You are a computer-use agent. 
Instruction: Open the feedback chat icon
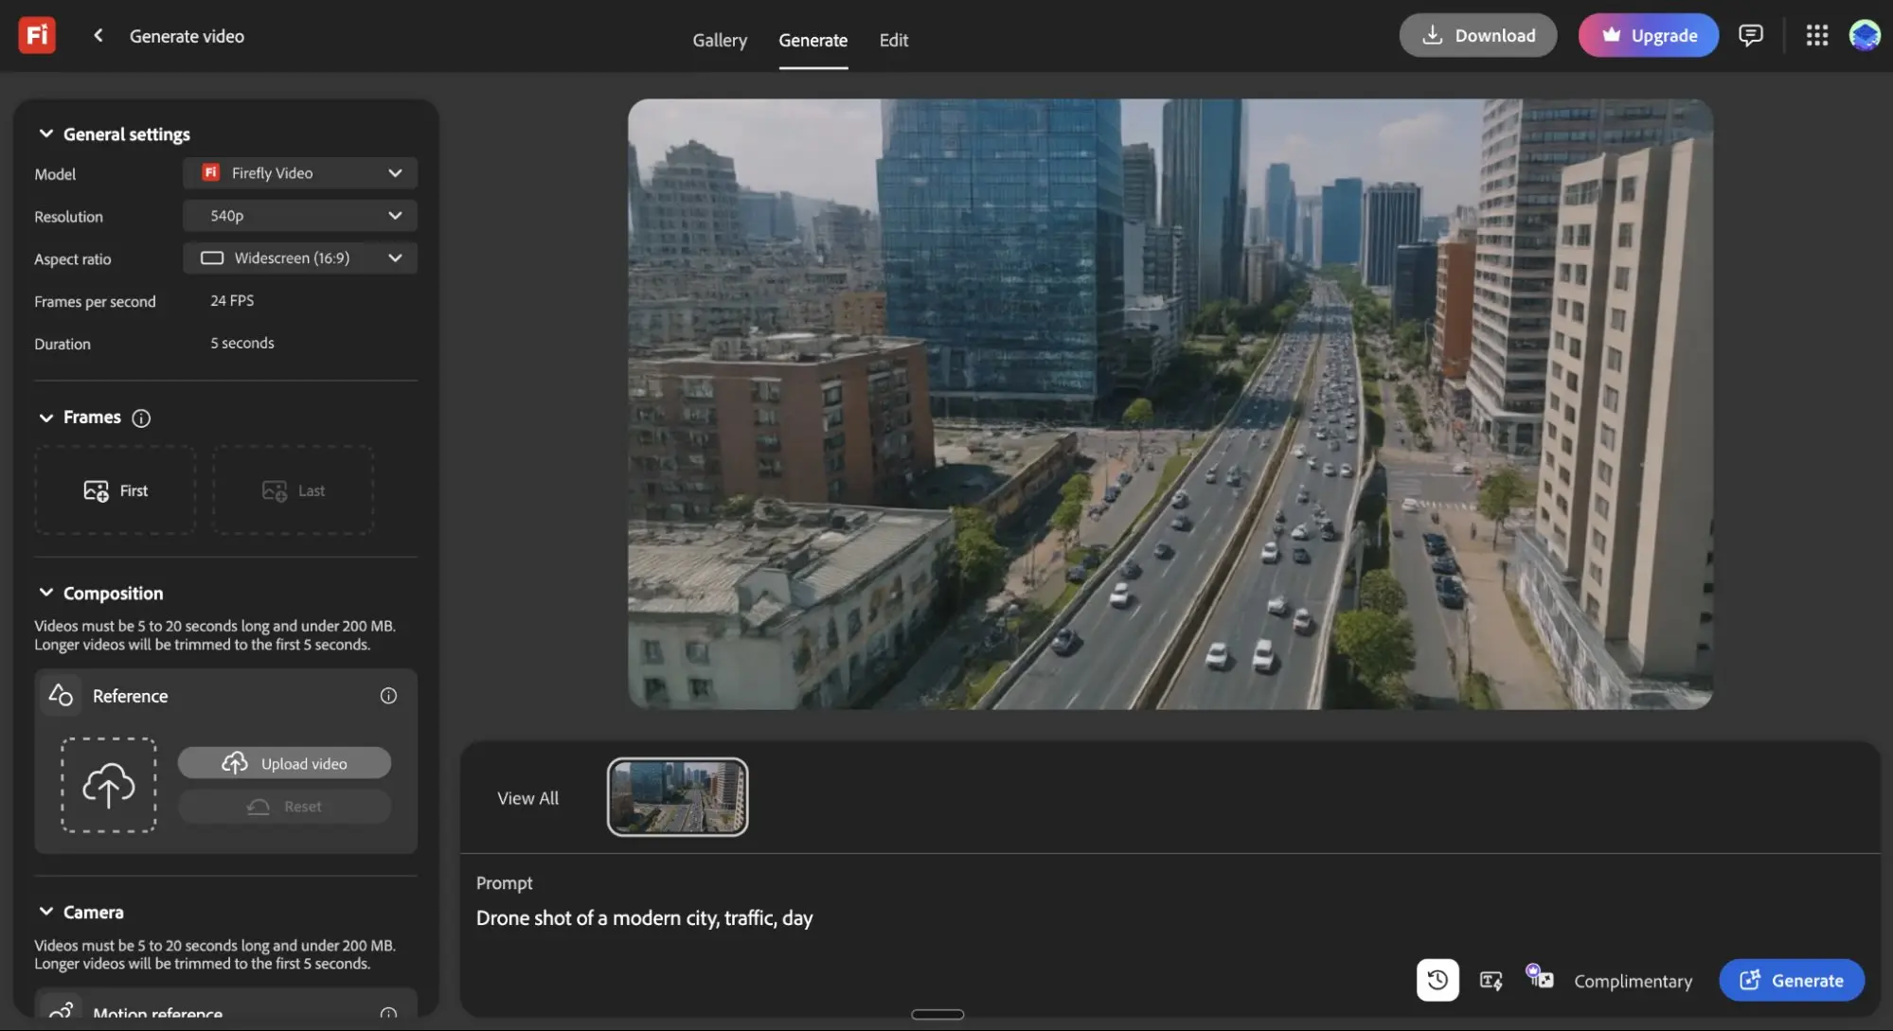(x=1750, y=35)
